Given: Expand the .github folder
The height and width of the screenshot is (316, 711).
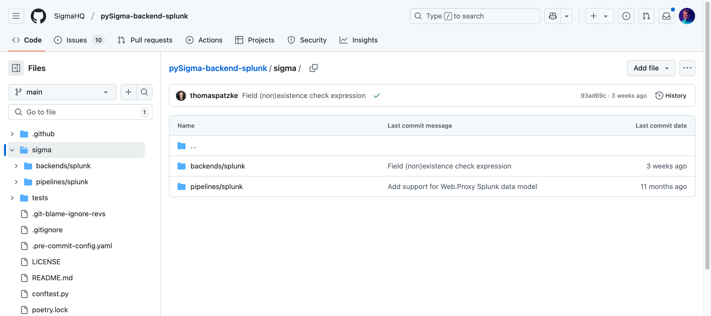Looking at the screenshot, I should tap(12, 134).
